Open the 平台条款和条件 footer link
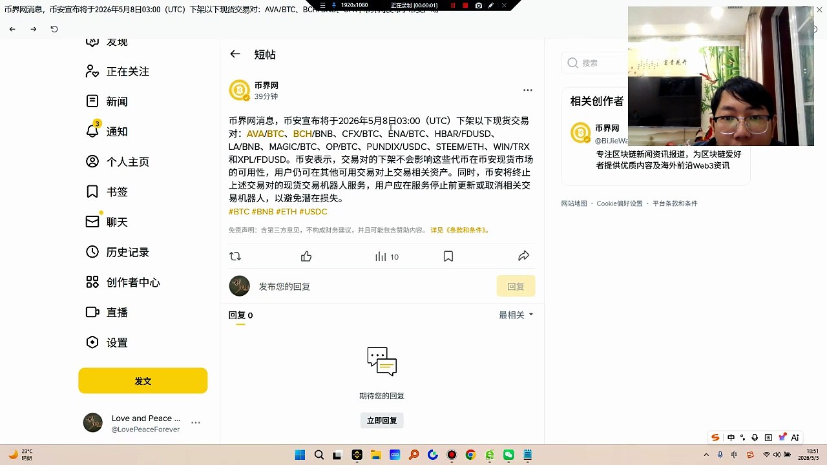The width and height of the screenshot is (827, 465). tap(675, 203)
